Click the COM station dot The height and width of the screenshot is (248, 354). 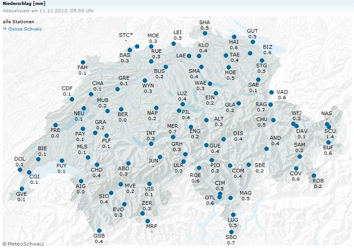click(x=230, y=166)
